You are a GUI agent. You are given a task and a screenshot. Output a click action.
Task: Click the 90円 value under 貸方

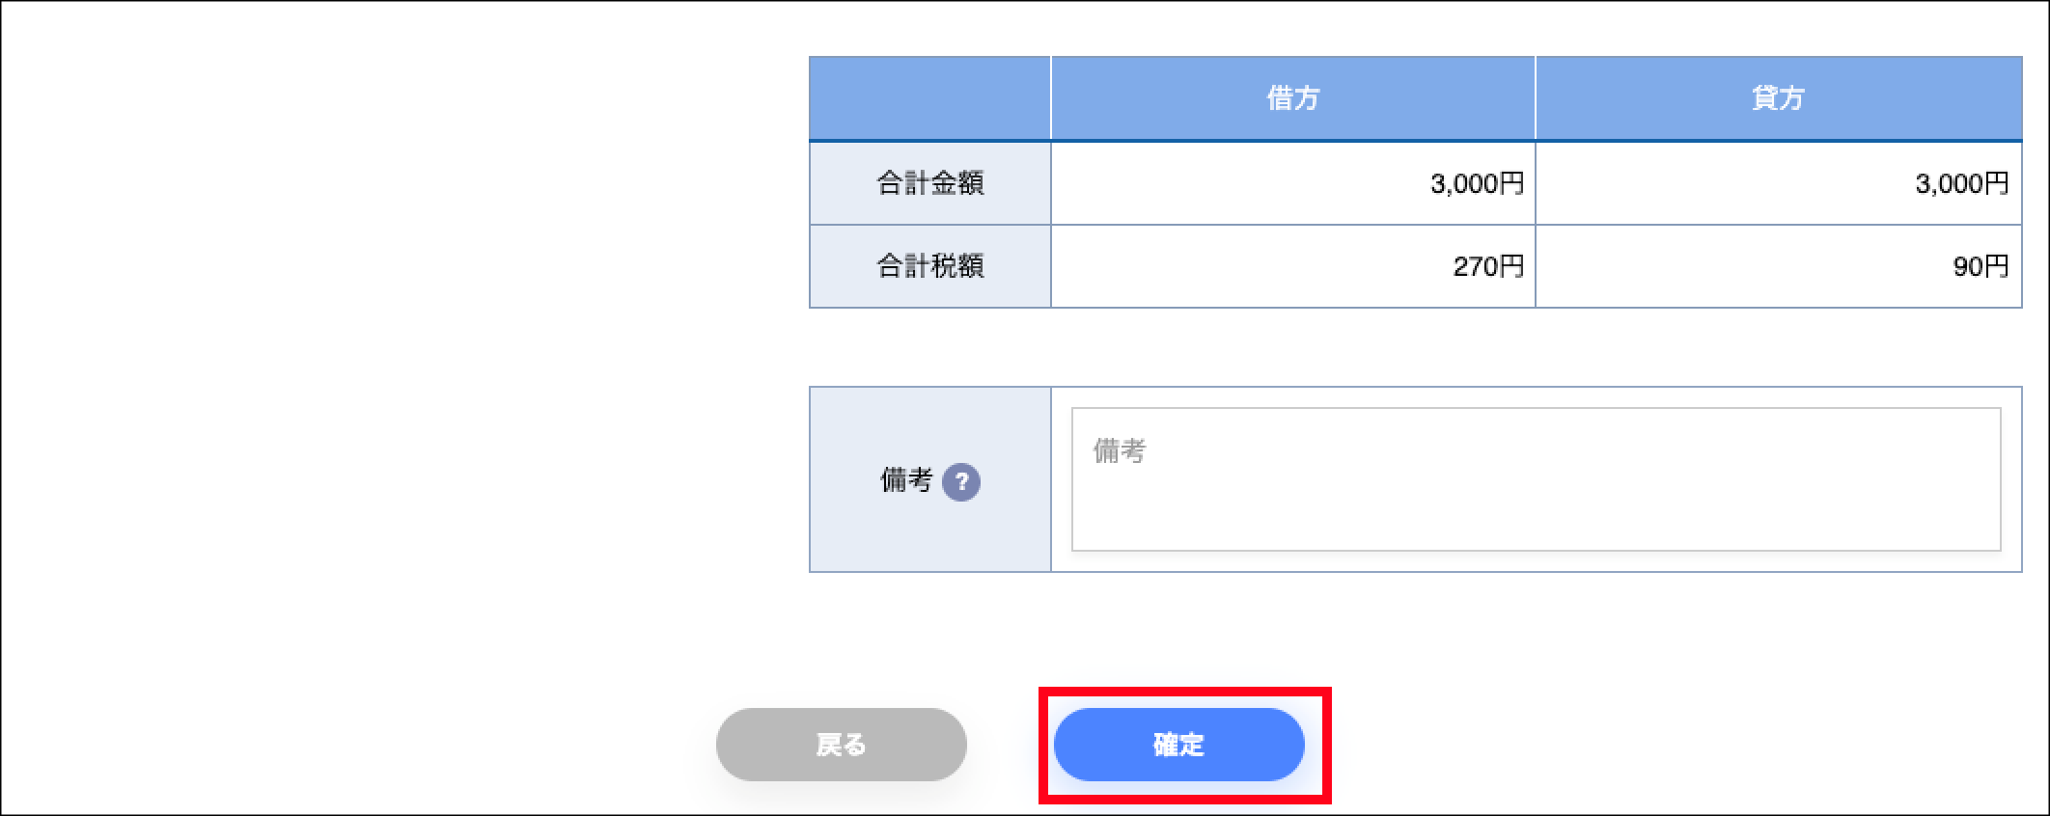(1981, 266)
